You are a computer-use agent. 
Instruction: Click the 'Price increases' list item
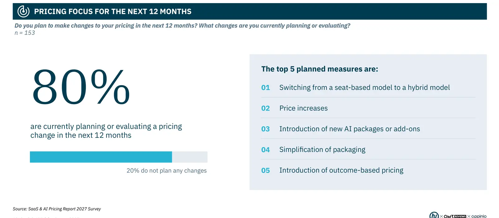click(x=303, y=108)
